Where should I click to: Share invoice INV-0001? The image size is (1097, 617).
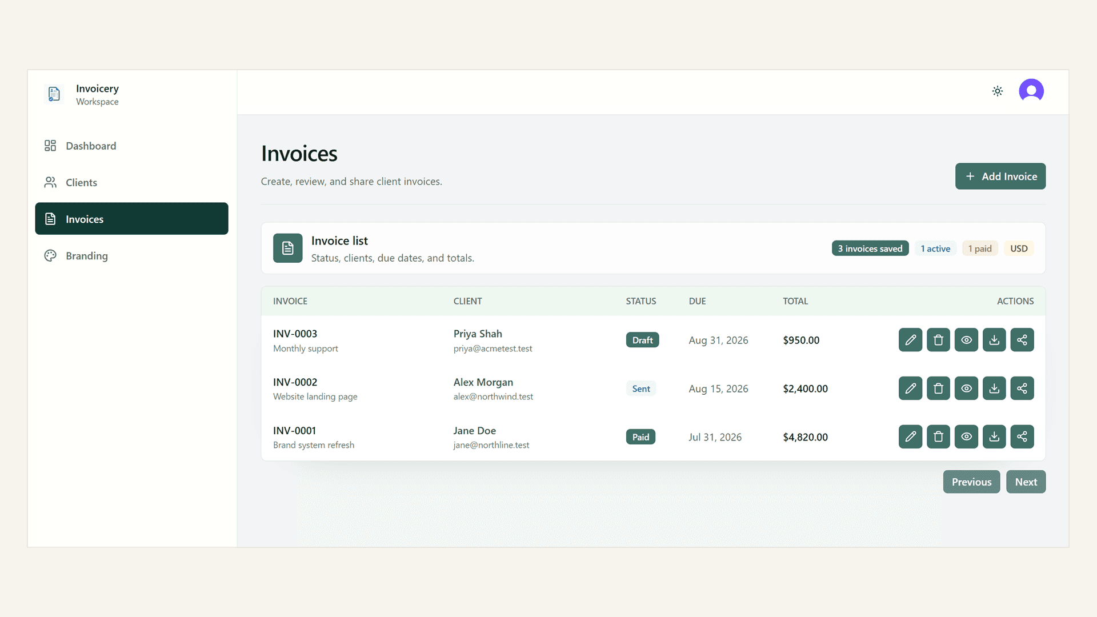(1022, 437)
